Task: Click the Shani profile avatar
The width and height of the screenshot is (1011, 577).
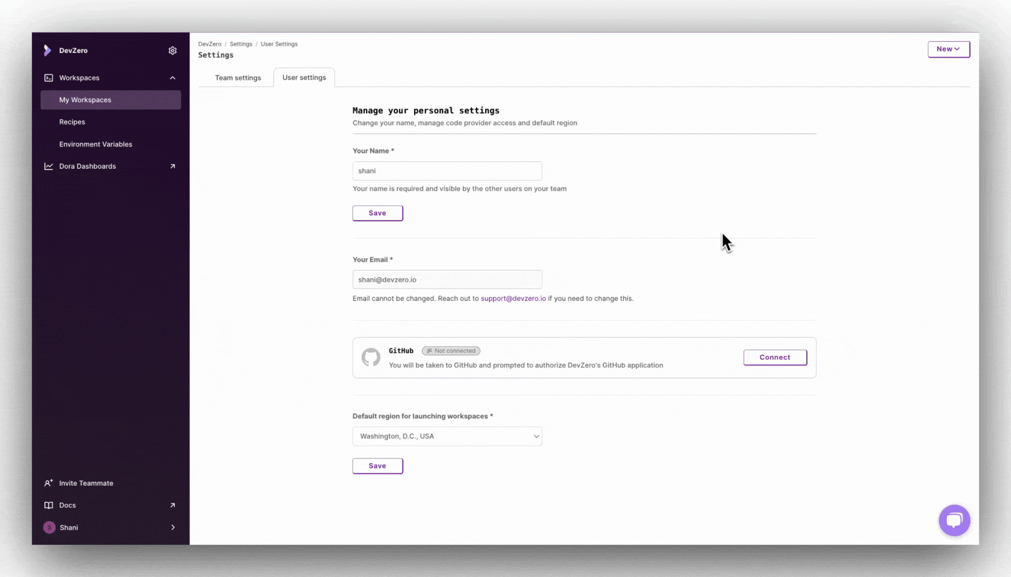Action: (x=49, y=527)
